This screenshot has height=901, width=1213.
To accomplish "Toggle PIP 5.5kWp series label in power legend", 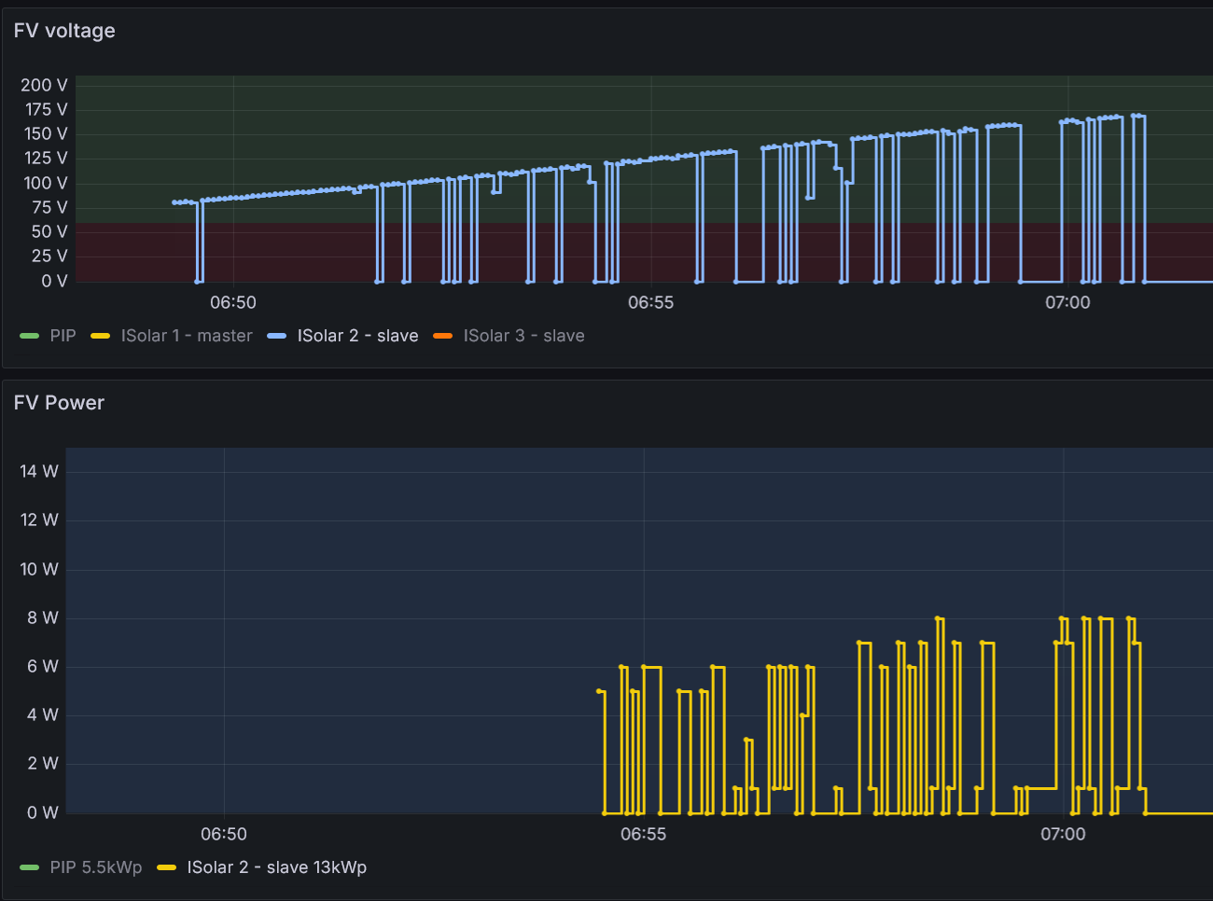I will 96,867.
